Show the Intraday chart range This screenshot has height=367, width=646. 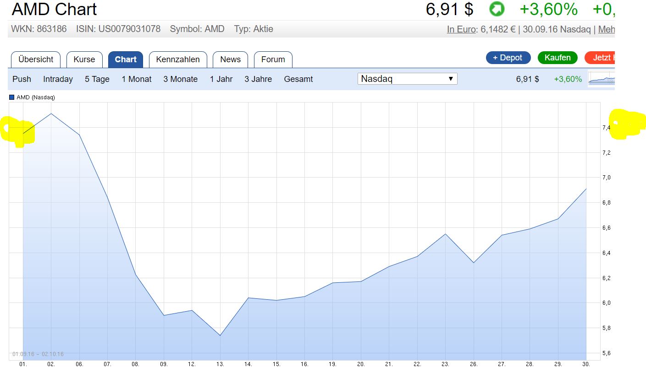58,79
